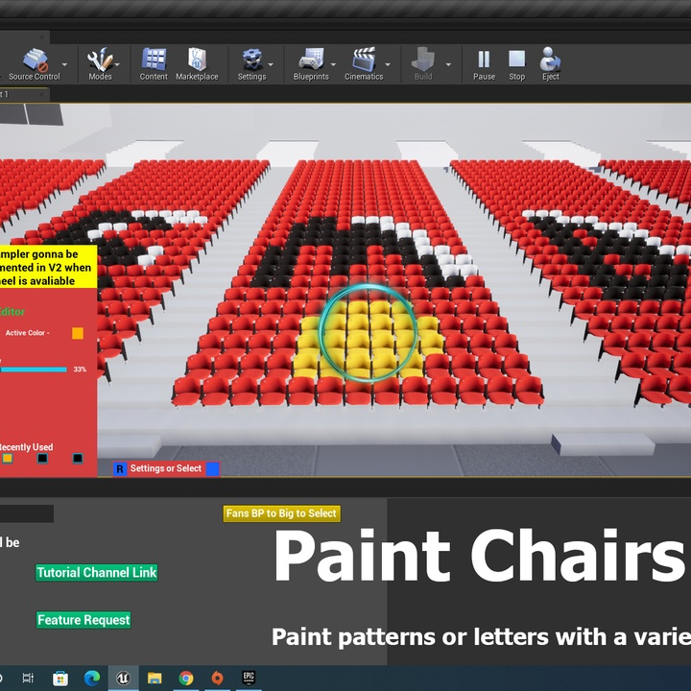Viewport: 691px width, 691px height.
Task: Expand the Build options dropdown arrow
Action: tap(448, 64)
